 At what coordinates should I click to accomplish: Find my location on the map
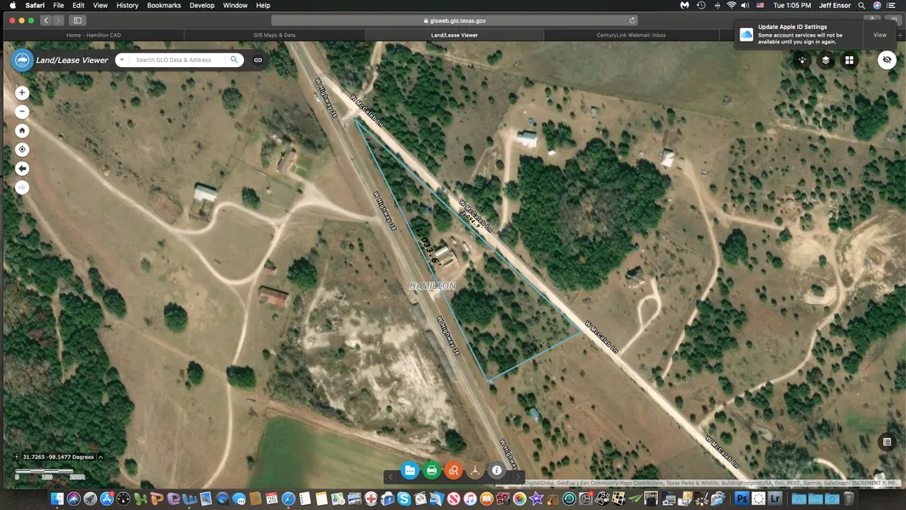pos(22,150)
